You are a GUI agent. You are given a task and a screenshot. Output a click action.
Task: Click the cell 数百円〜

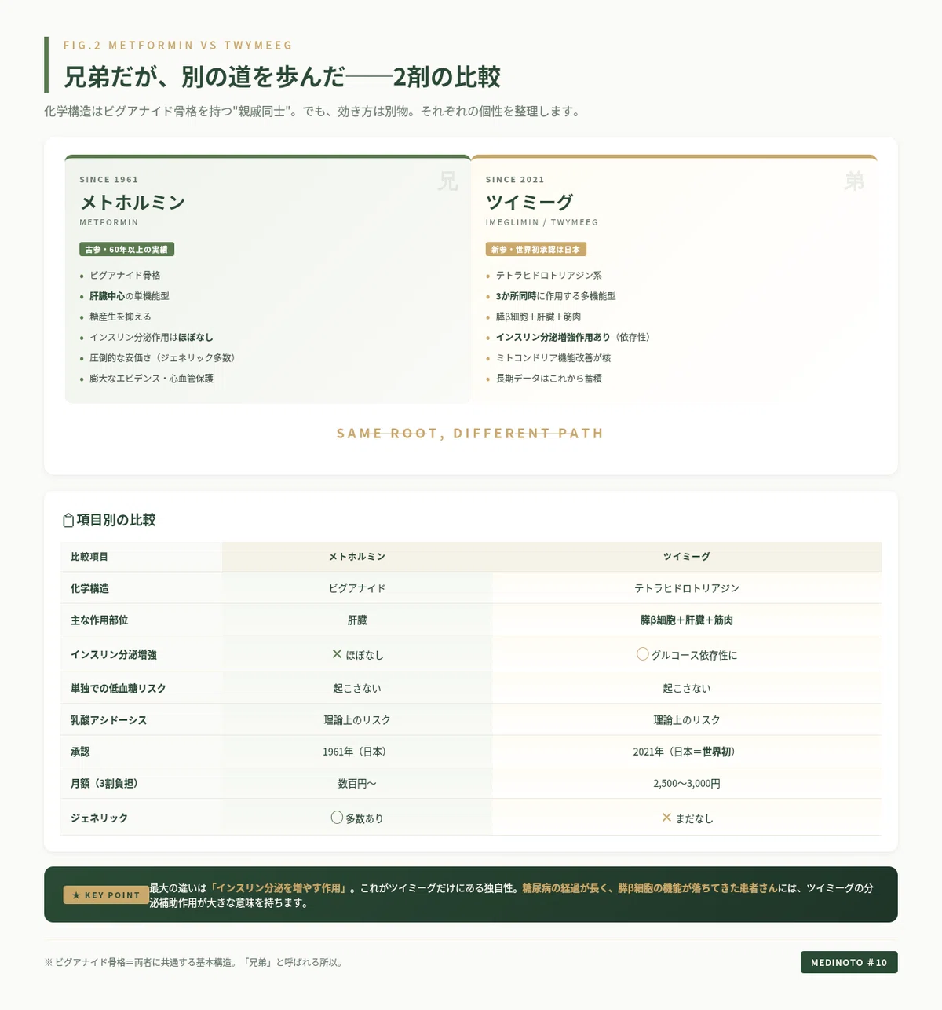coord(357,784)
